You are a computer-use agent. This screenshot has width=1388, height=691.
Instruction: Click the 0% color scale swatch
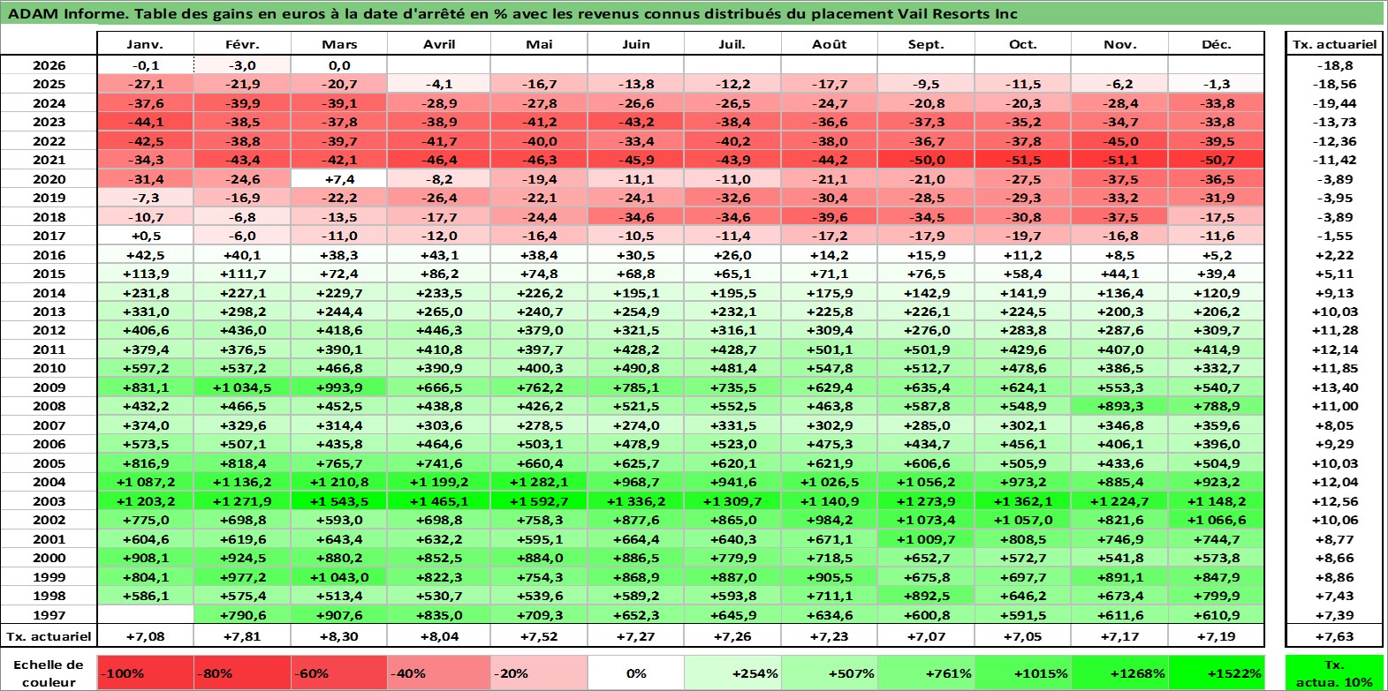pyautogui.click(x=636, y=672)
